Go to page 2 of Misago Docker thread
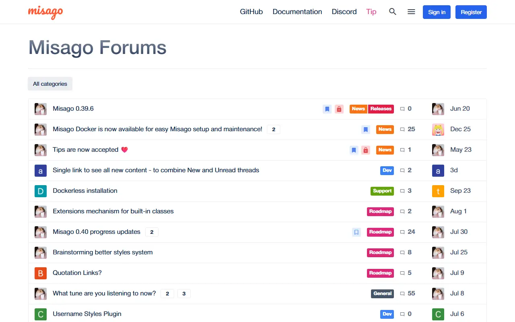 pyautogui.click(x=274, y=129)
